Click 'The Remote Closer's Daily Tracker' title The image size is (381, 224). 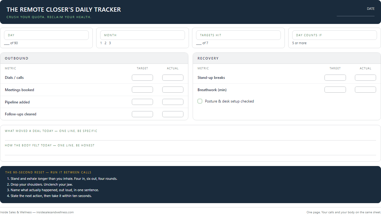tap(64, 10)
